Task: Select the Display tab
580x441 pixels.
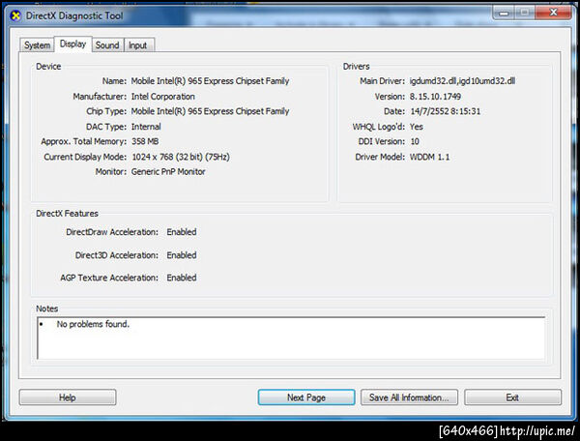Action: [72, 44]
